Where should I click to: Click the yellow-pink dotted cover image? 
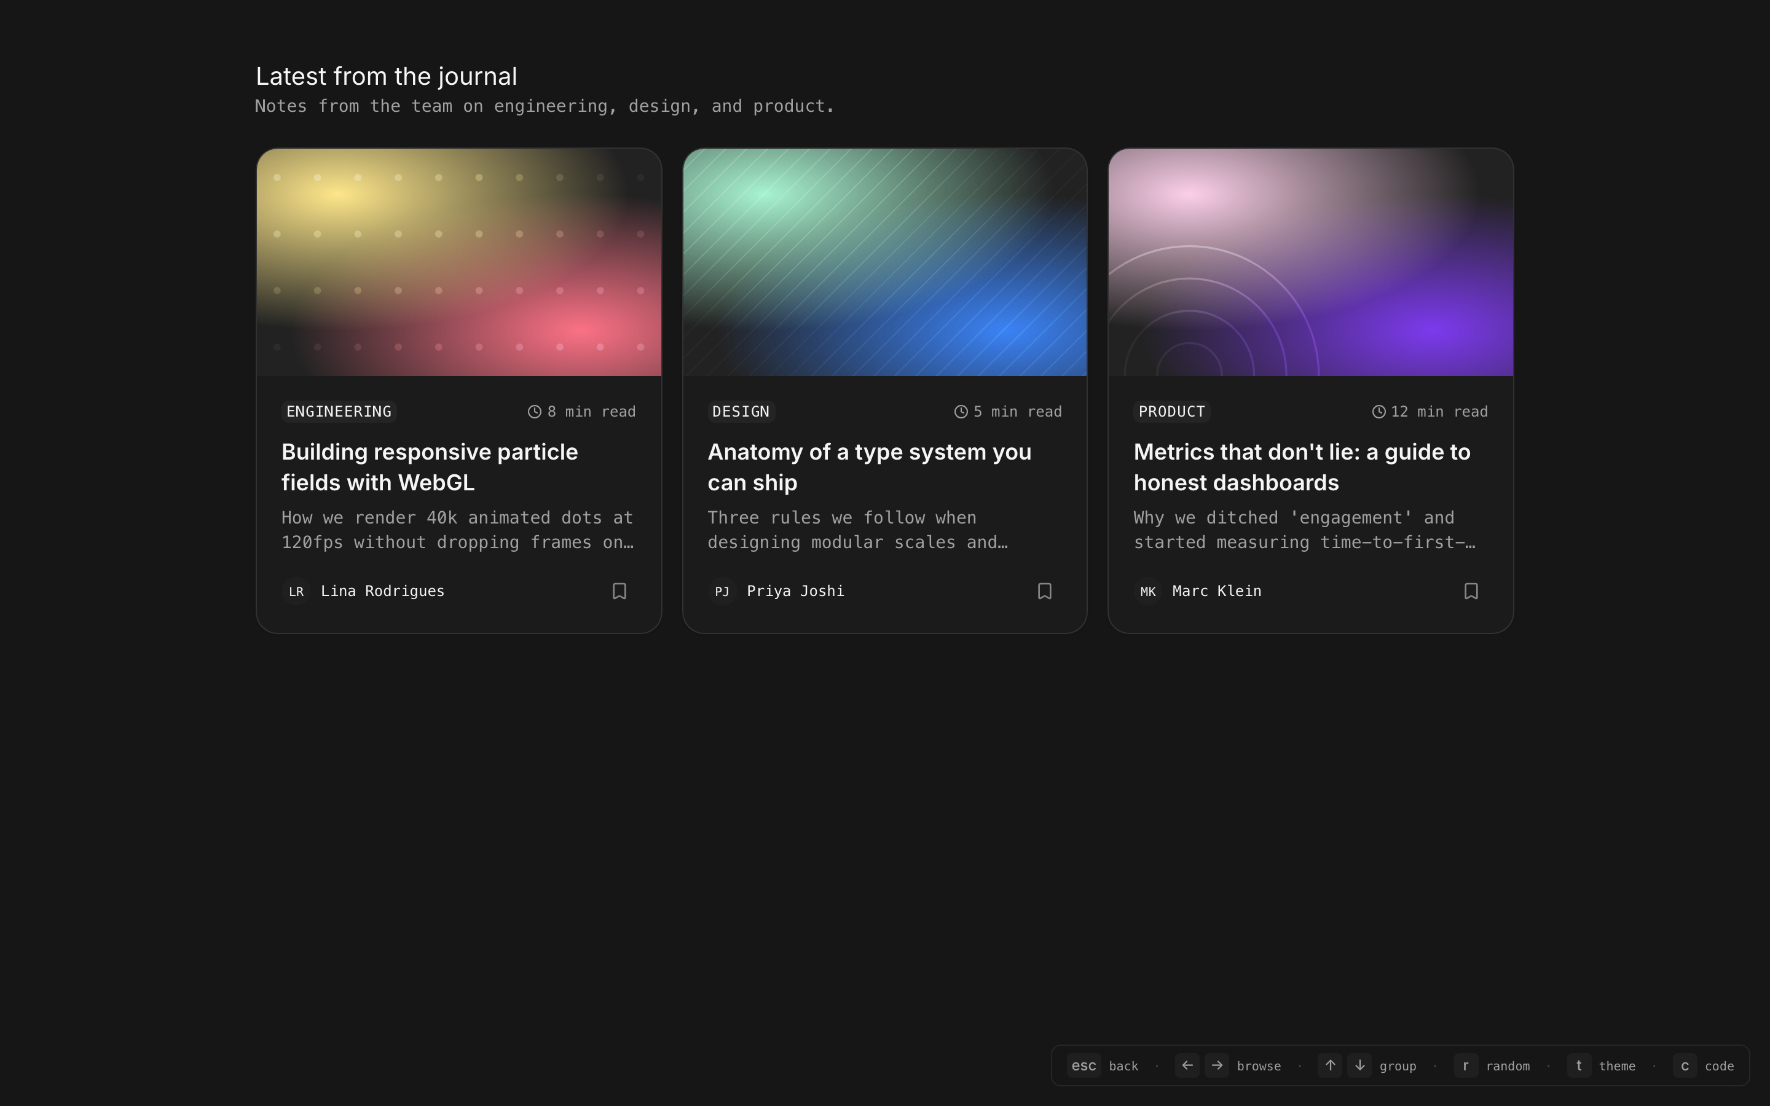point(458,262)
